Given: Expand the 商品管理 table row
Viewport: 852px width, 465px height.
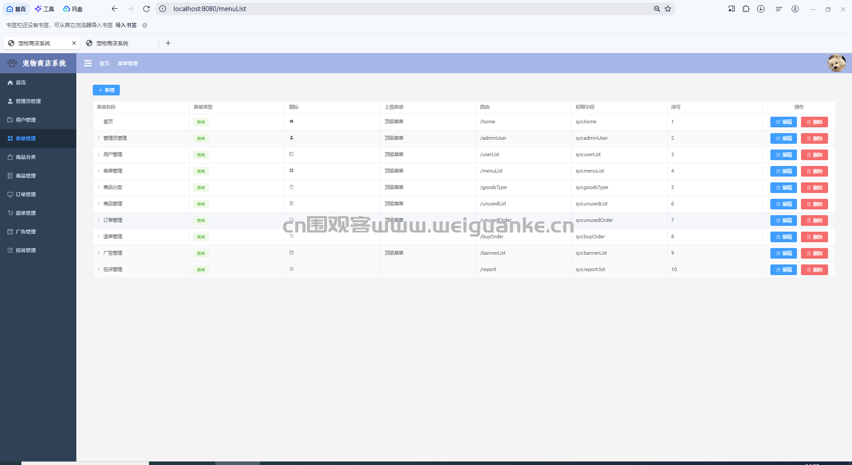Looking at the screenshot, I should 99,204.
